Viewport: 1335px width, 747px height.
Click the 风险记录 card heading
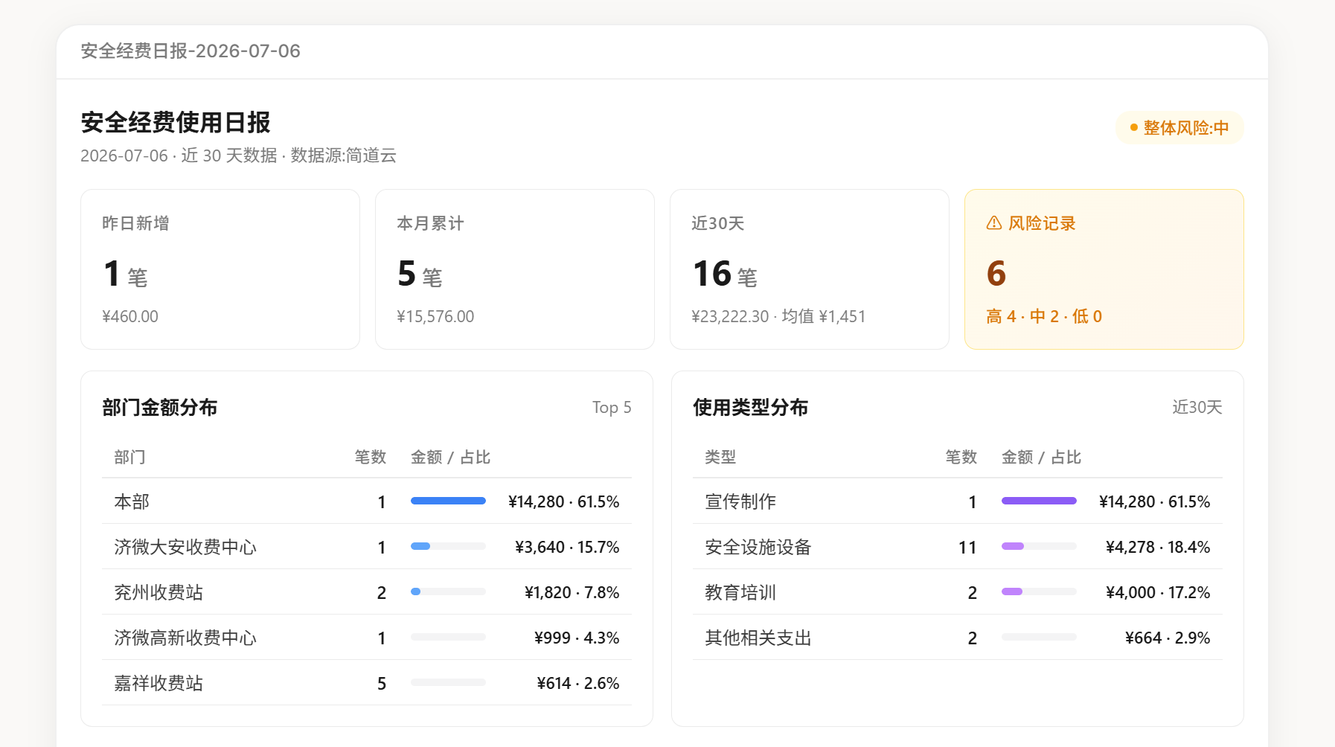[1042, 223]
